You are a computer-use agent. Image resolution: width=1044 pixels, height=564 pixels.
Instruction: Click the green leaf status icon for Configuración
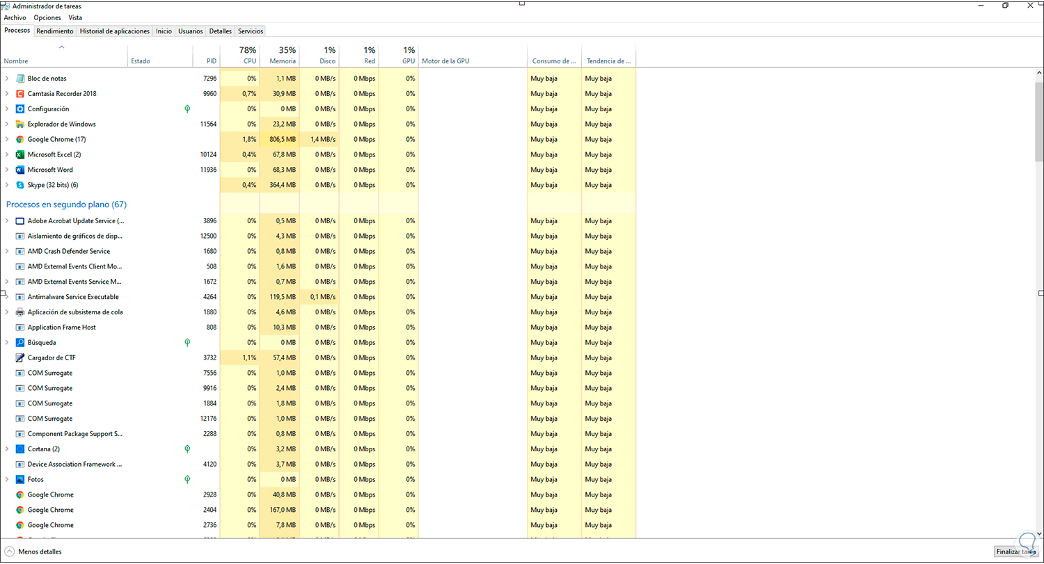click(x=187, y=109)
